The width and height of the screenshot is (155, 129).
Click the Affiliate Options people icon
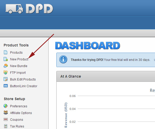tap(6, 112)
